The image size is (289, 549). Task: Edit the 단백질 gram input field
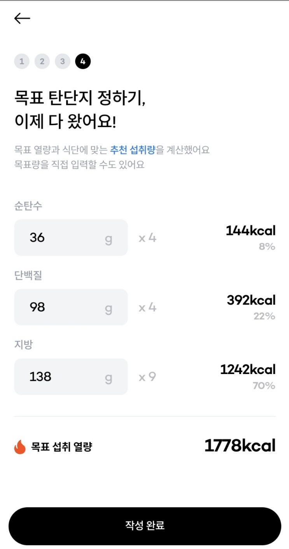[x=71, y=307]
